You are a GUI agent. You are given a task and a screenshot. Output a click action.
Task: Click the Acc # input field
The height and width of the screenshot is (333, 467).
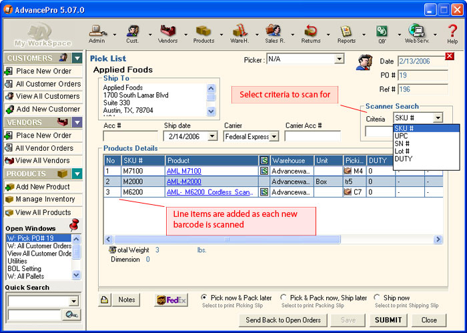point(130,136)
